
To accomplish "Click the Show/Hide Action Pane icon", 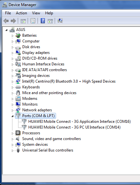I will click(50, 21).
